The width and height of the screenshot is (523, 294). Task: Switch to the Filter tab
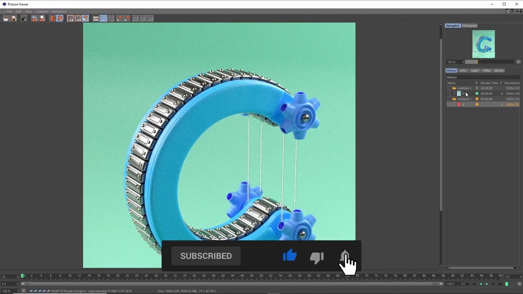tap(487, 70)
